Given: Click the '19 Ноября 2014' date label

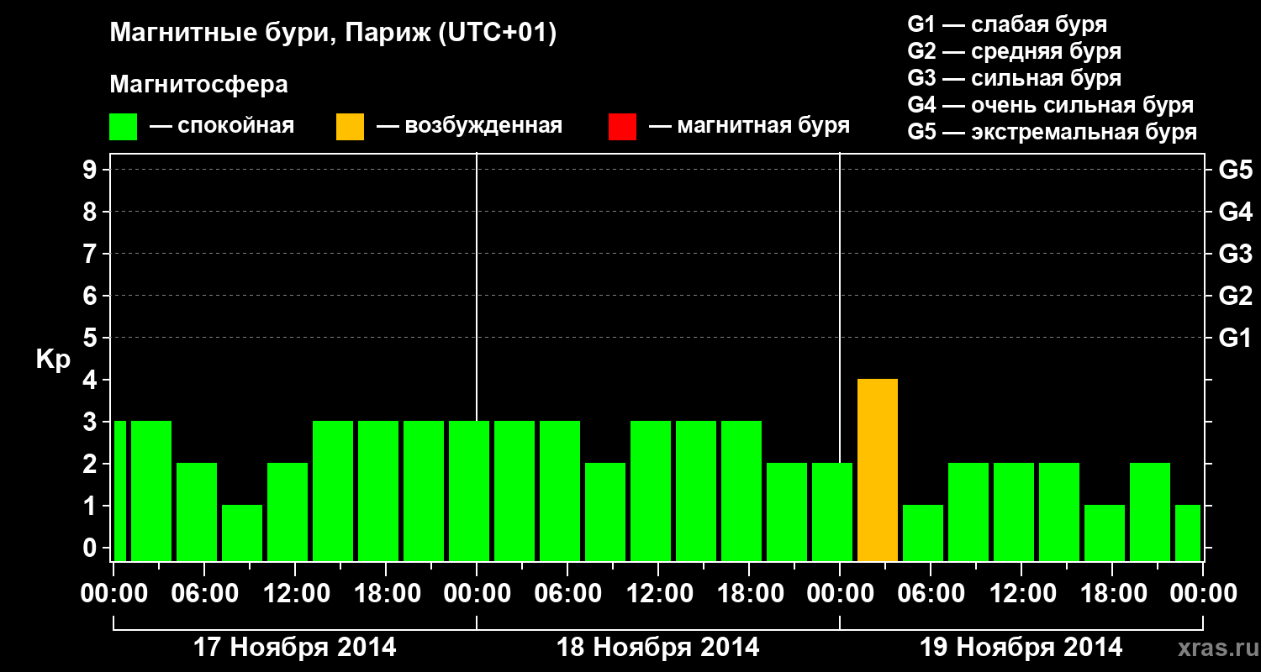Looking at the screenshot, I should tap(1021, 648).
